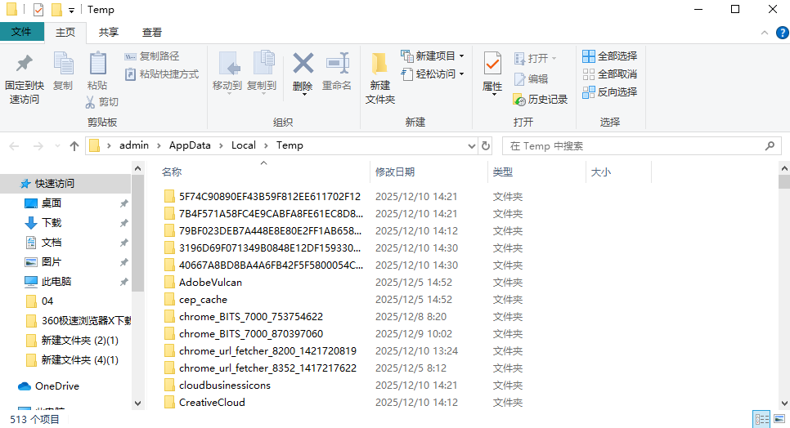Sort by the 名称 column header
The height and width of the screenshot is (428, 790).
click(x=171, y=172)
